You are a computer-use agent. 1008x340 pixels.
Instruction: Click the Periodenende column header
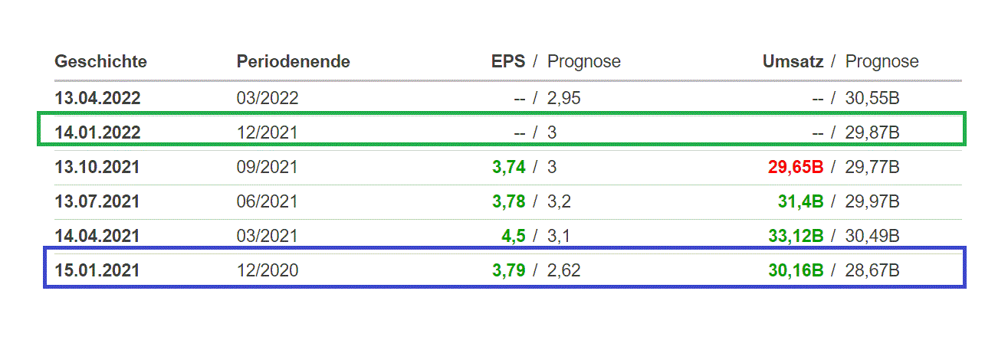[293, 62]
